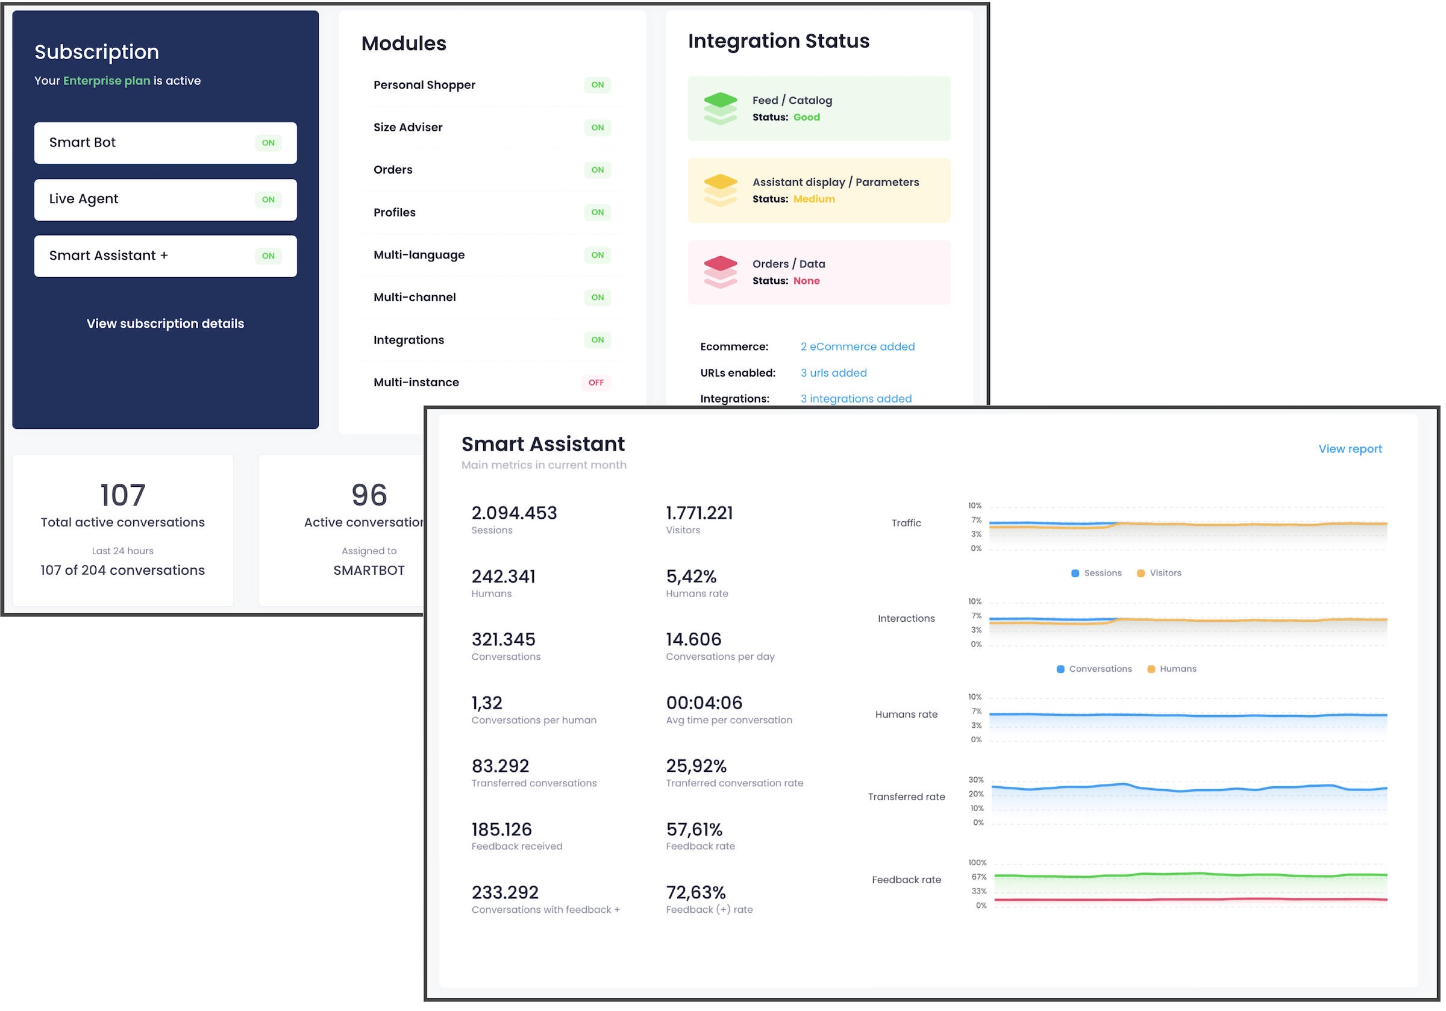Open the Orders / Data status card
Screen dimensions: 1446x1011
(818, 272)
